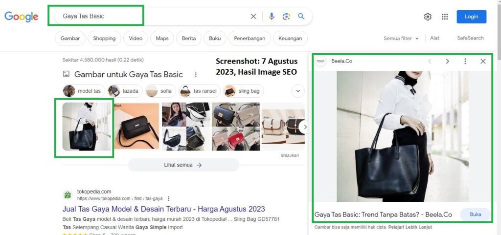
Task: Switch to the Video tab
Action: [136, 38]
